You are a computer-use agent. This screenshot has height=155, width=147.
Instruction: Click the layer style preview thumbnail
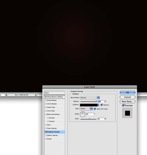127,113
